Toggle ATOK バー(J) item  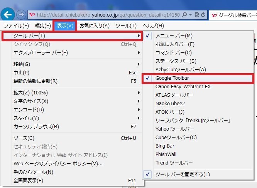pos(198,112)
